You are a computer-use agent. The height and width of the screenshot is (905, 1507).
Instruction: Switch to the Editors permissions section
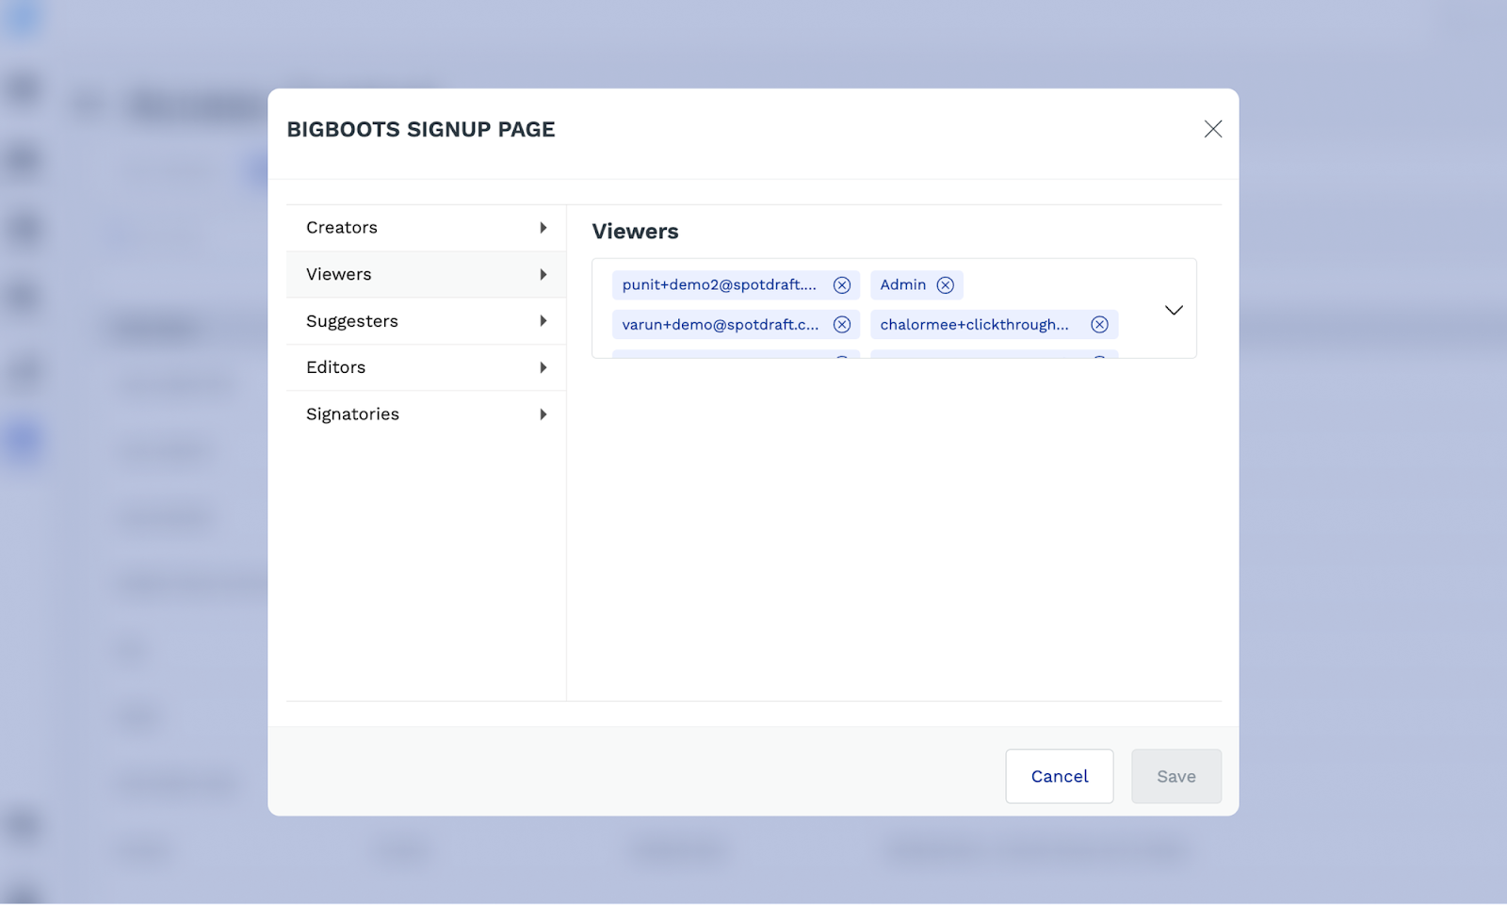336,368
